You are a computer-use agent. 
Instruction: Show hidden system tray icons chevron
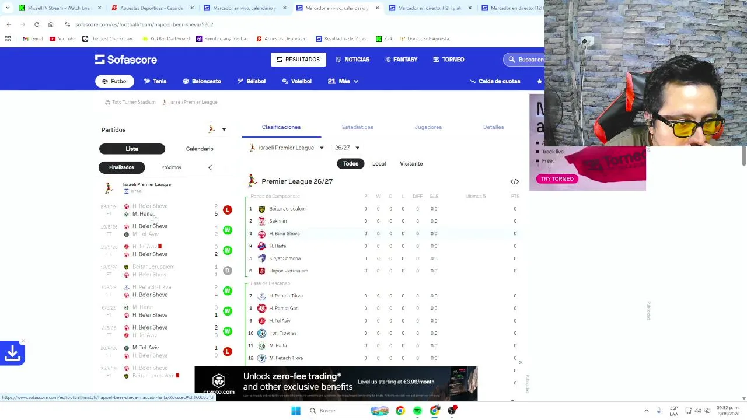(x=646, y=411)
